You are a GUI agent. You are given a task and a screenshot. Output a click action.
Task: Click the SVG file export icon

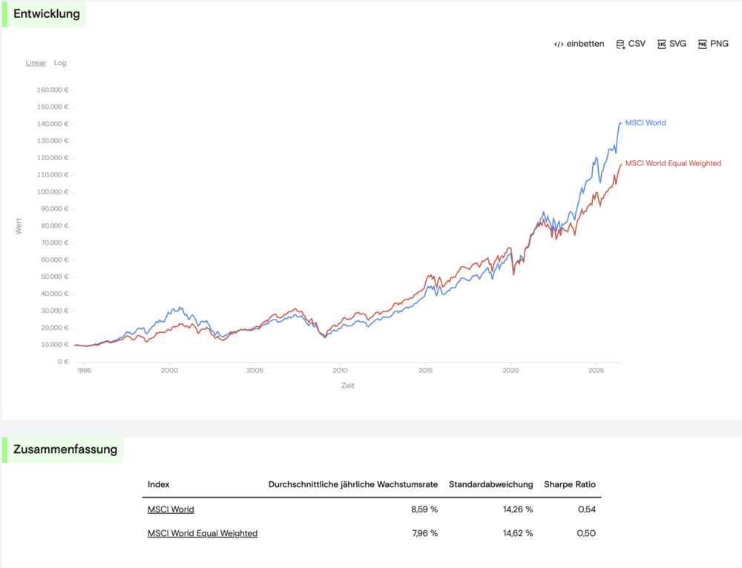tap(662, 44)
